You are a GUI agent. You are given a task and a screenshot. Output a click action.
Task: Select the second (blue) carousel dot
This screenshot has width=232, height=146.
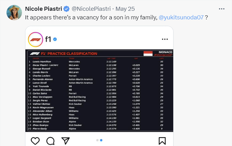[101, 140]
